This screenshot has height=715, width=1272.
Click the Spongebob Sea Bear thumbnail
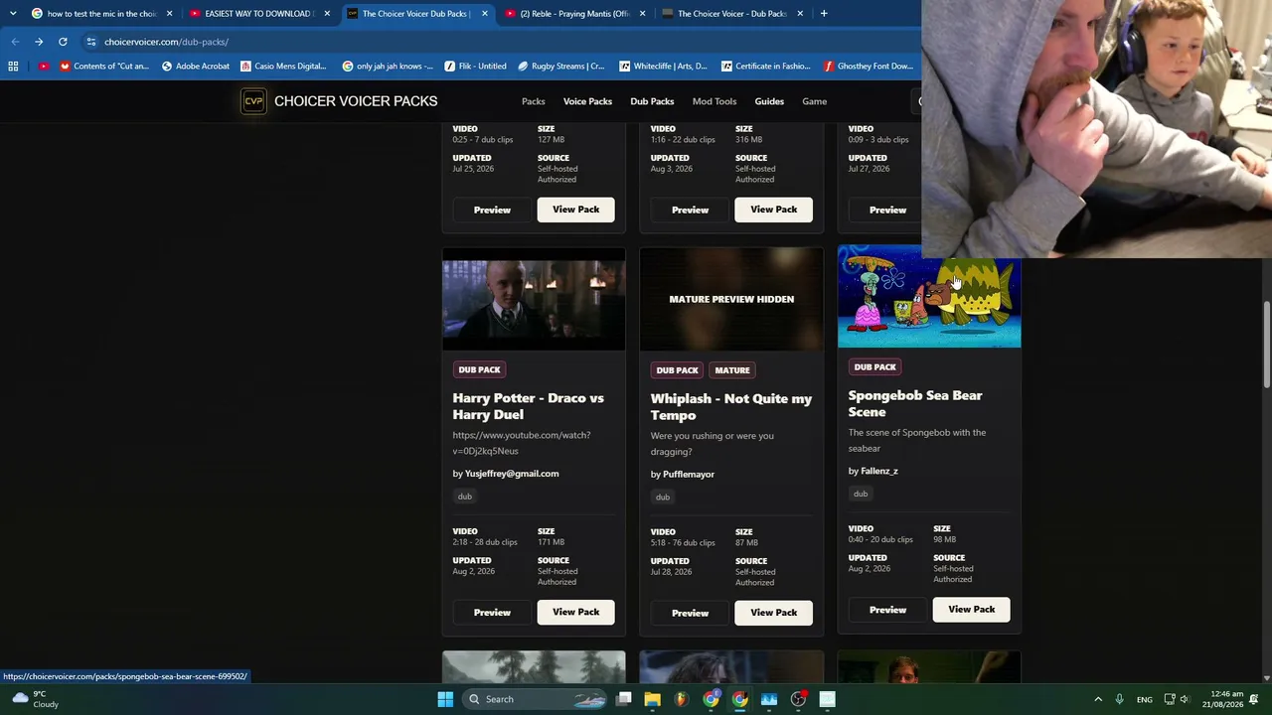point(929,298)
